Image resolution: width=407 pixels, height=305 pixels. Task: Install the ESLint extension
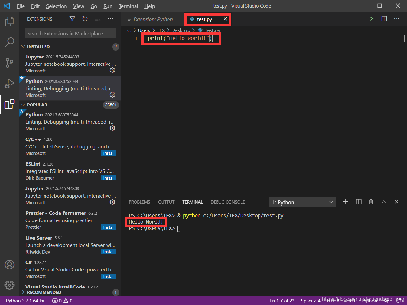pos(109,178)
